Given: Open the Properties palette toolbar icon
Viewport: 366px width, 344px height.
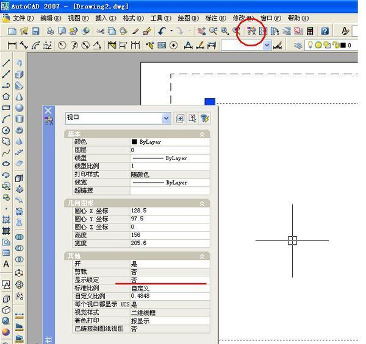Looking at the screenshot, I should [251, 30].
